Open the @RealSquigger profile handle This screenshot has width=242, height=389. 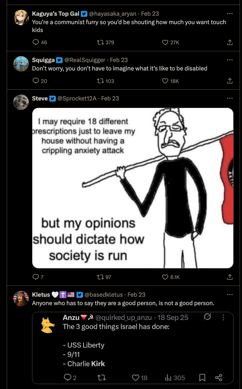coord(85,60)
